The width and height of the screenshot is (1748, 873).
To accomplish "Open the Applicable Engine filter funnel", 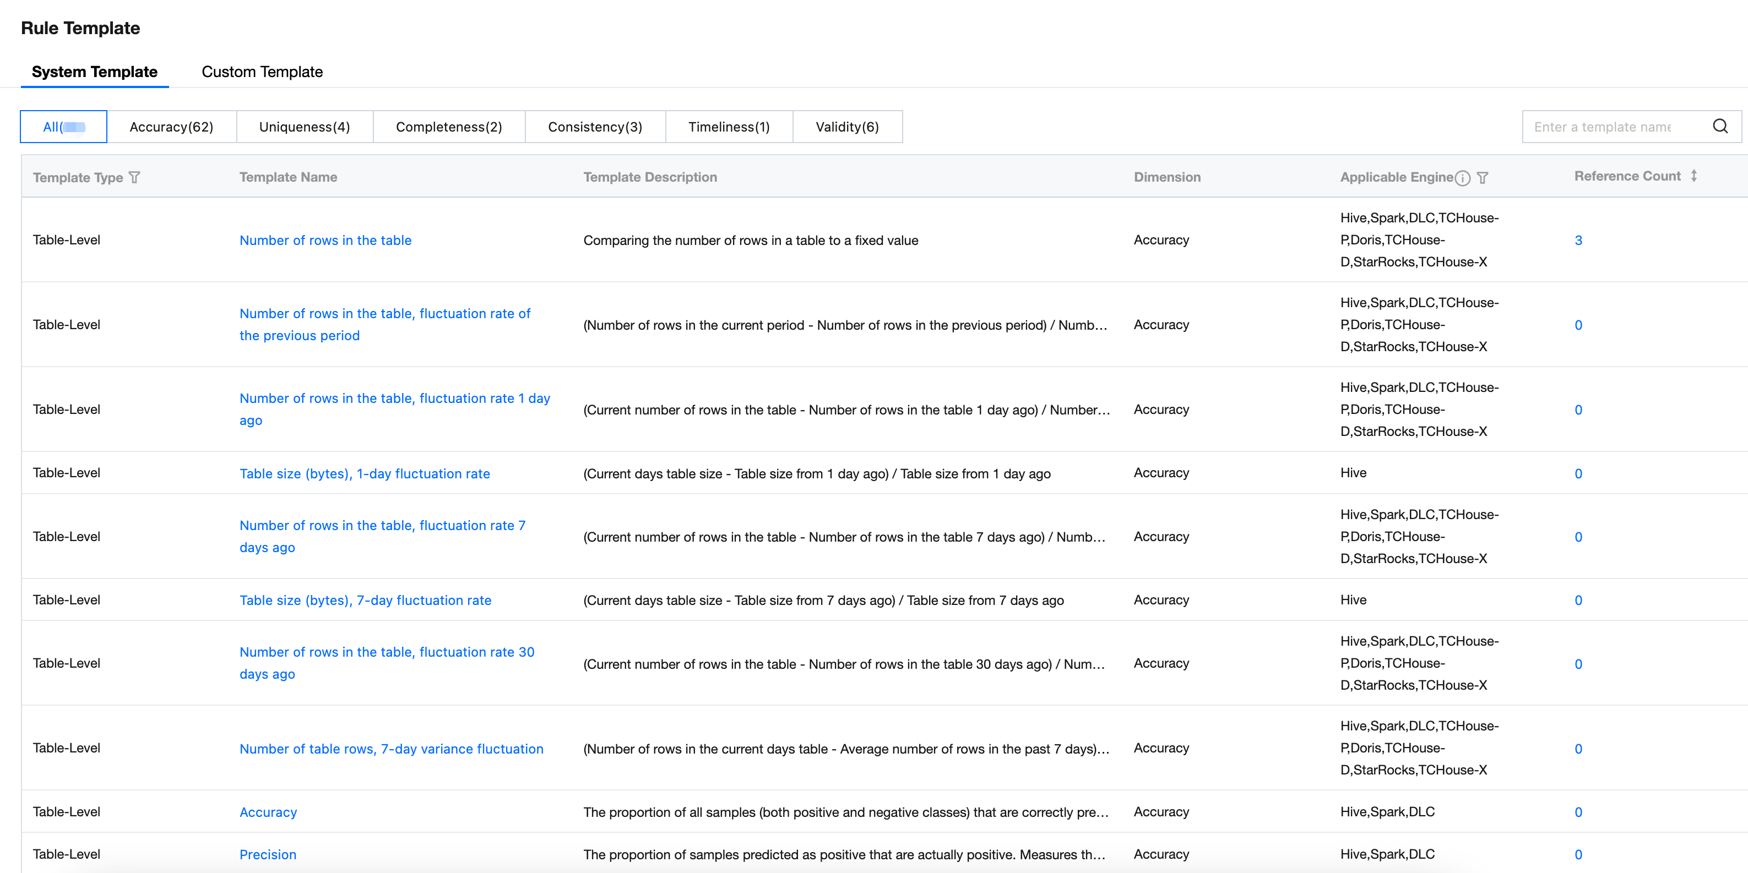I will coord(1483,178).
